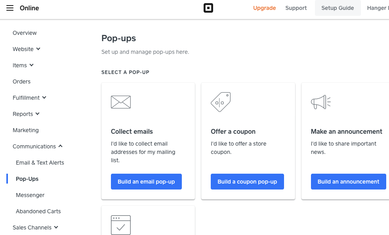Click the megaphone announcement icon

pos(320,102)
